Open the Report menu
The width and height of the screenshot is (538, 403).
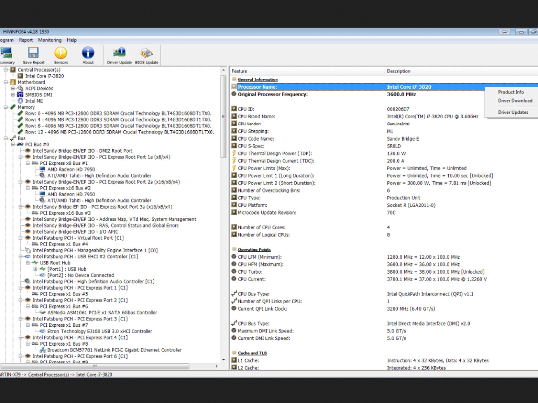coord(26,40)
